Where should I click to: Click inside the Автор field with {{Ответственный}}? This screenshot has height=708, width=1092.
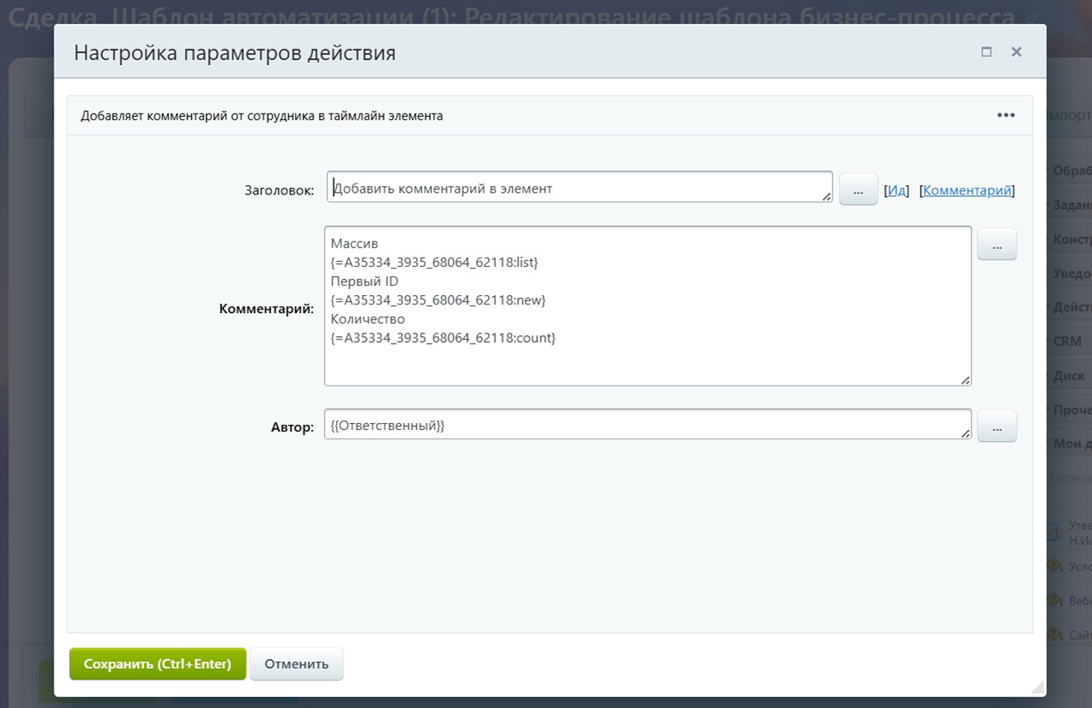(x=647, y=425)
